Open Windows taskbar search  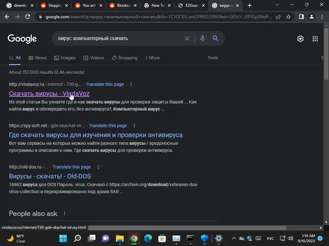pyautogui.click(x=77, y=238)
